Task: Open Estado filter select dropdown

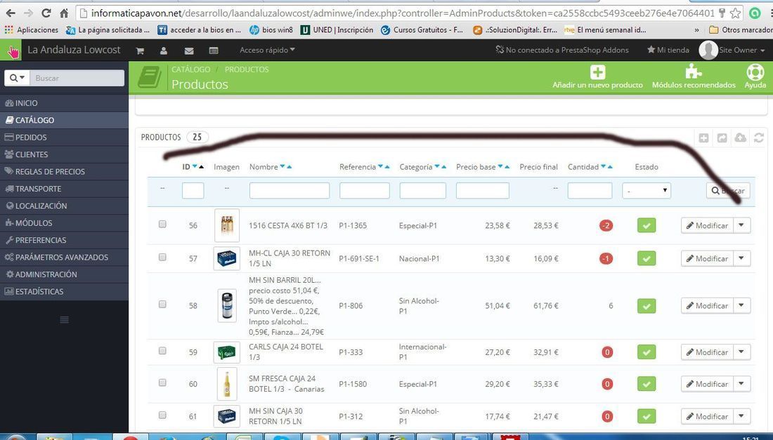Action: coord(647,190)
